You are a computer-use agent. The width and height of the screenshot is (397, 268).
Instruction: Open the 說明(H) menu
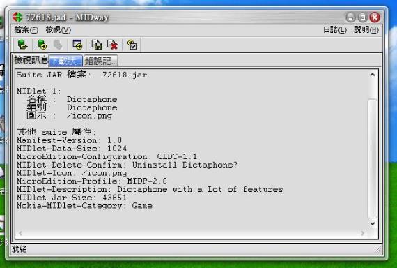[366, 30]
